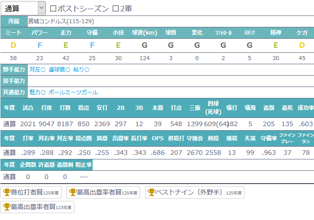Click the 粘り○ ability link
The width and height of the screenshot is (314, 220).
pos(81,70)
